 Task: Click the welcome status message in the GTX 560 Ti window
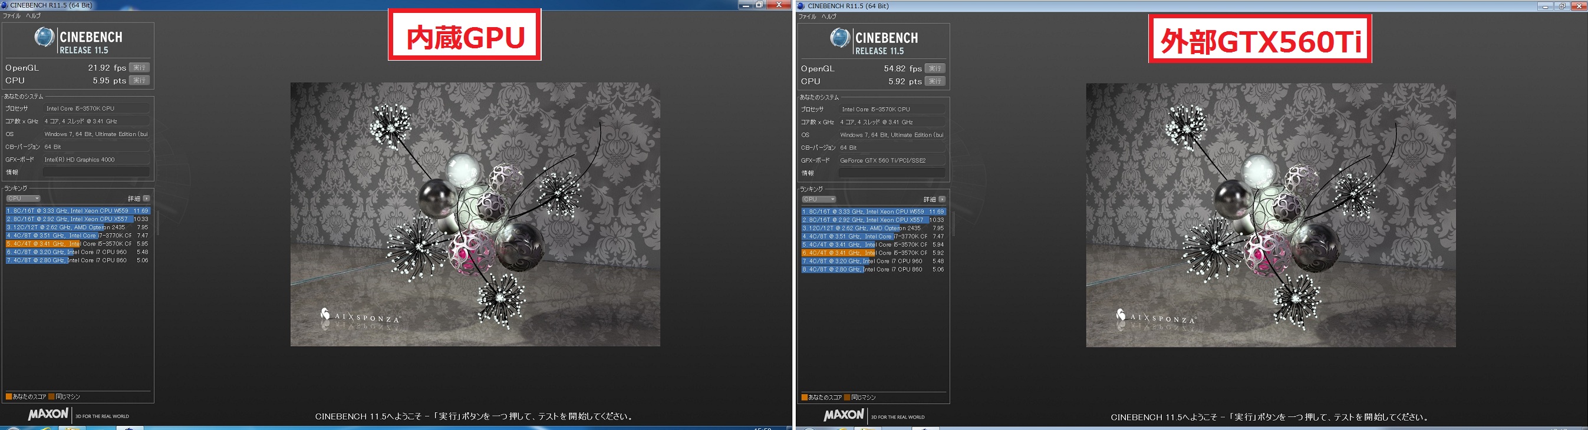click(x=1271, y=417)
